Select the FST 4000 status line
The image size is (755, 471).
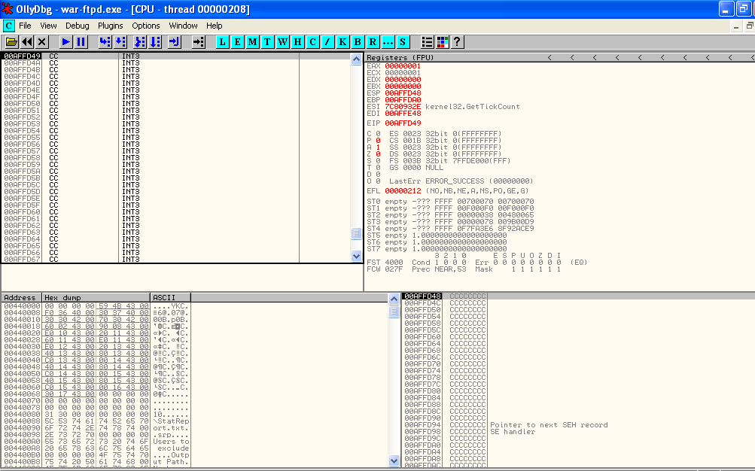(476, 262)
